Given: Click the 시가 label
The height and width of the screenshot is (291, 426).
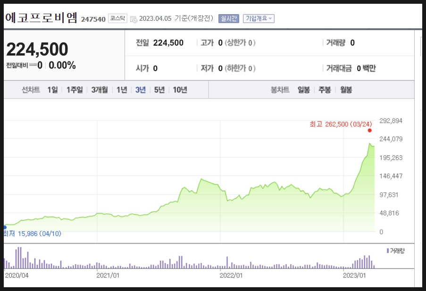Looking at the screenshot, I should [142, 68].
